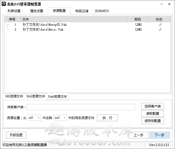The width and height of the screenshot is (175, 149).
Task: Click the 保存到配置 button
Action: coord(152,121)
